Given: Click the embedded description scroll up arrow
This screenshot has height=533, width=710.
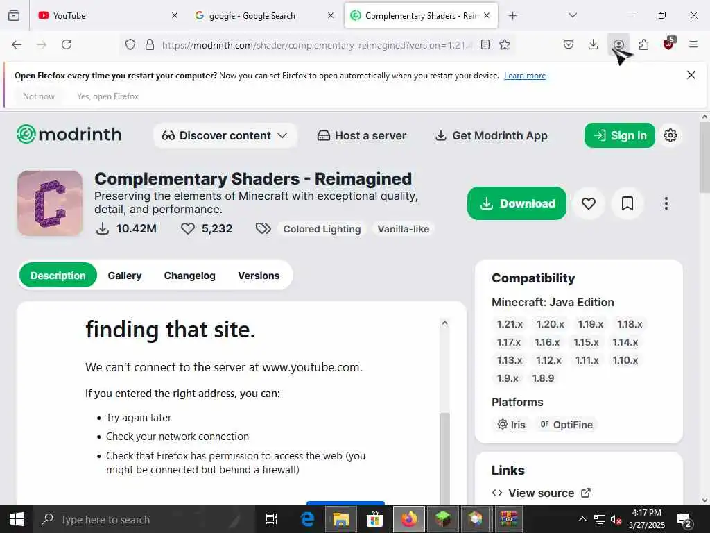Looking at the screenshot, I should 444,323.
